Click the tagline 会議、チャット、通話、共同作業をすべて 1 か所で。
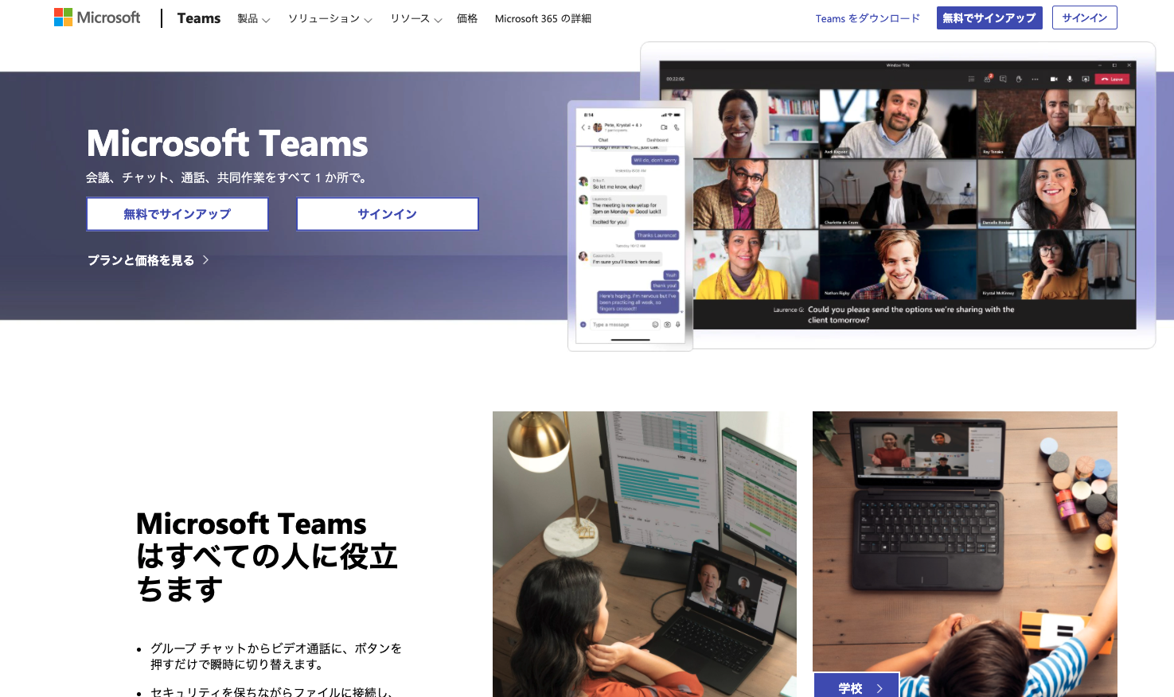The image size is (1174, 697). [x=227, y=177]
